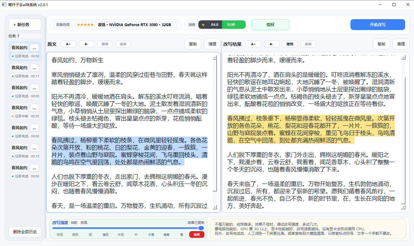
Task: Click the app icon in the title bar
Action: (x=4, y=5)
